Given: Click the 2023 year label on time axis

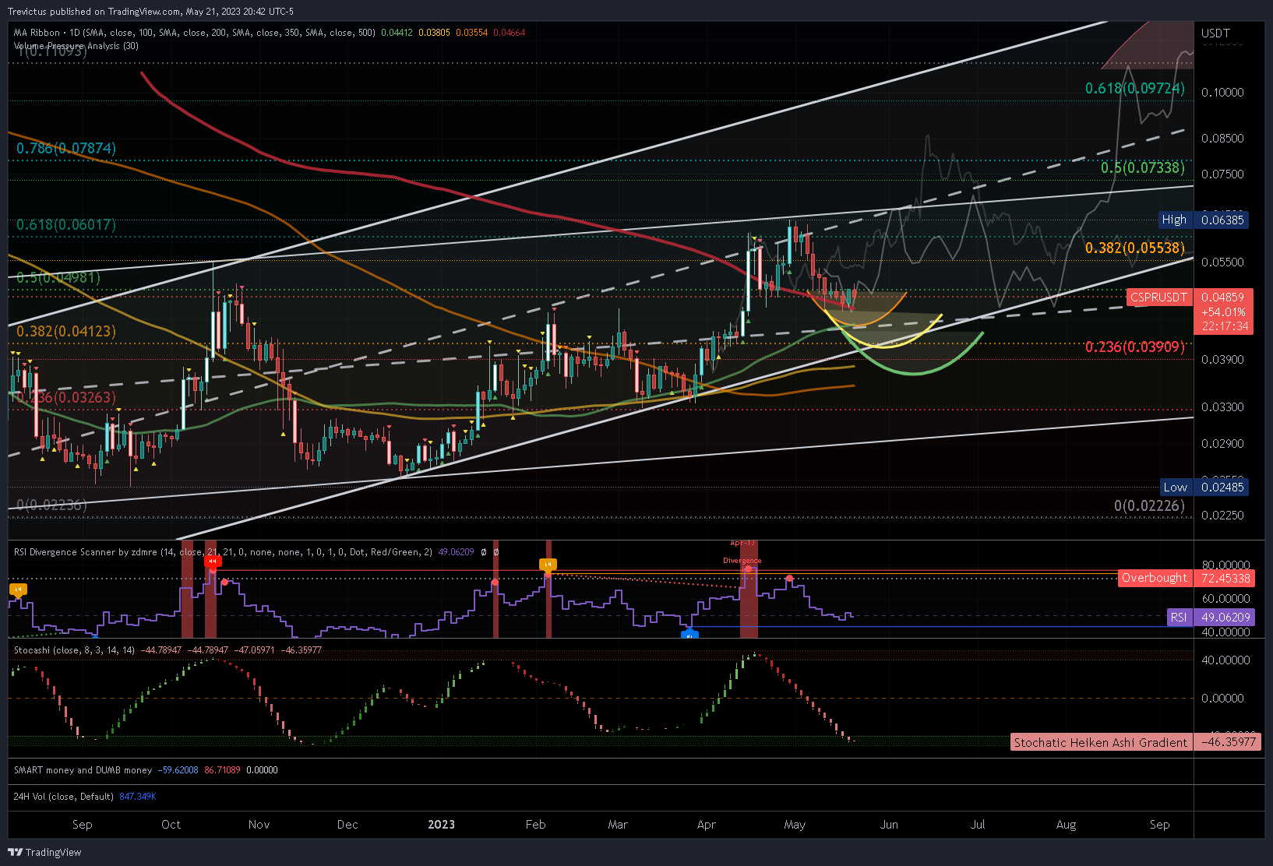Looking at the screenshot, I should coord(441,825).
